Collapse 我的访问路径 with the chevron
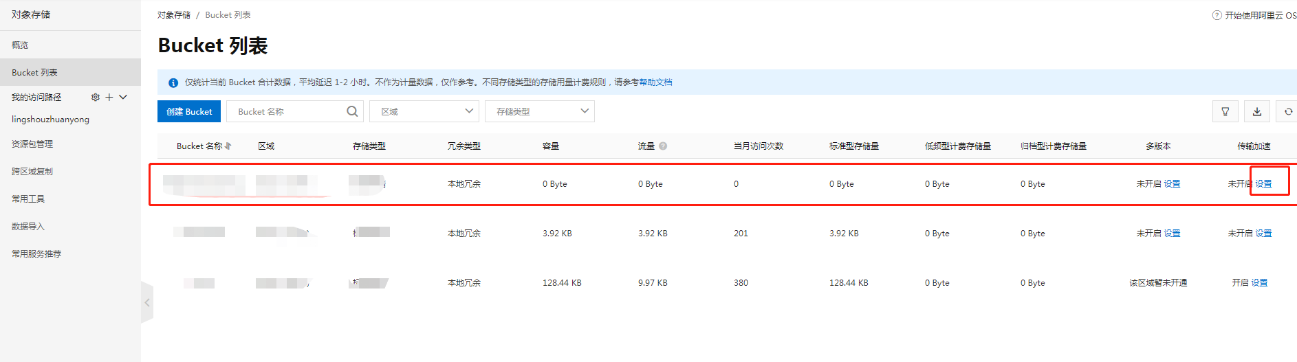Viewport: 1297px width, 362px height. (123, 98)
